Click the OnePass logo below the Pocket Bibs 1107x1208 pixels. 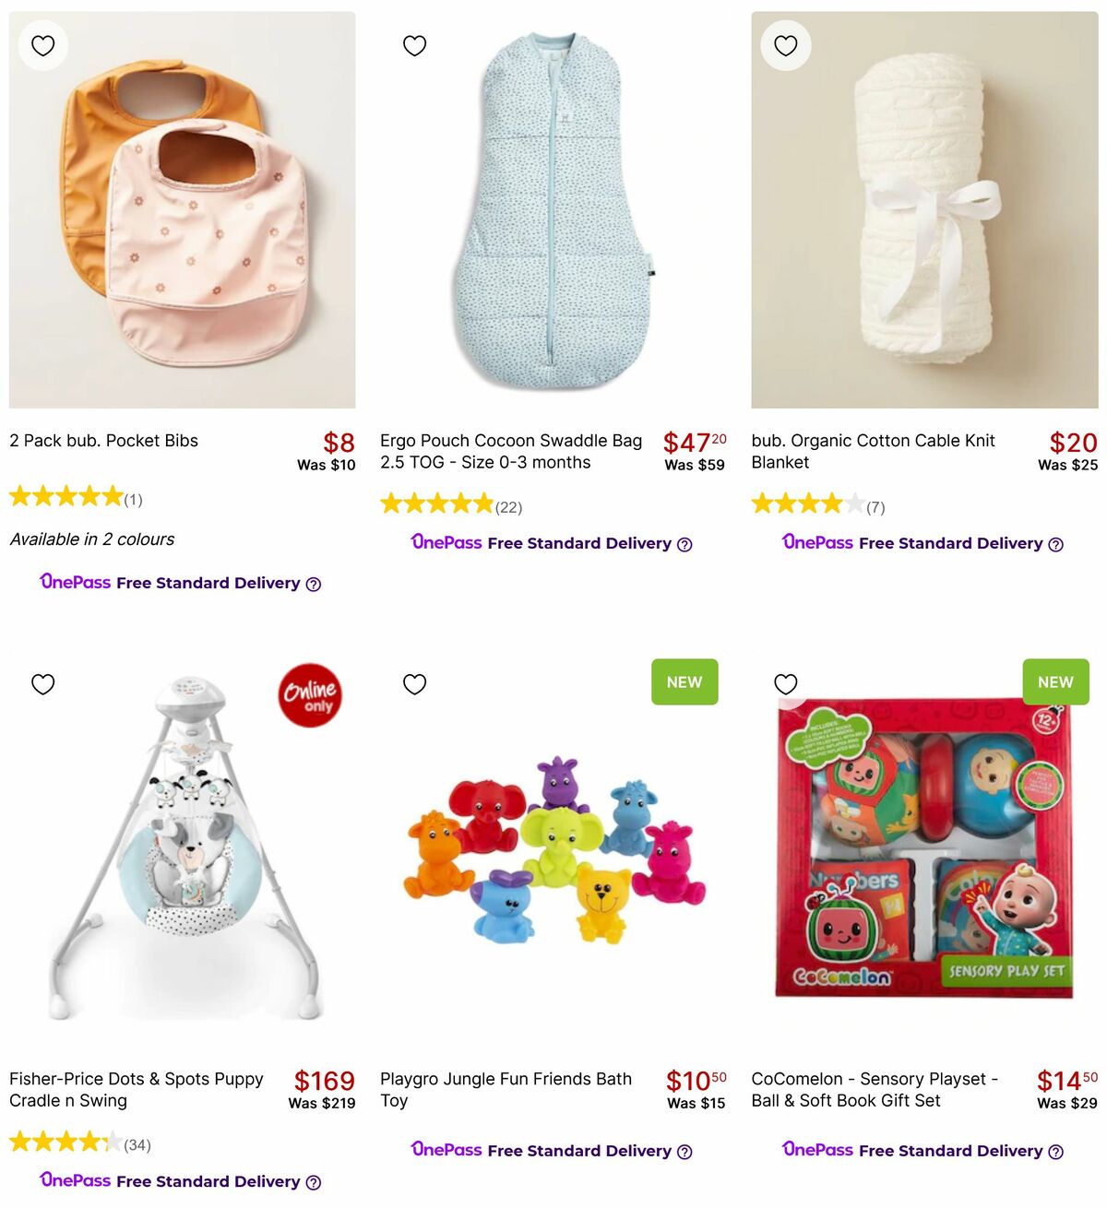coord(75,582)
